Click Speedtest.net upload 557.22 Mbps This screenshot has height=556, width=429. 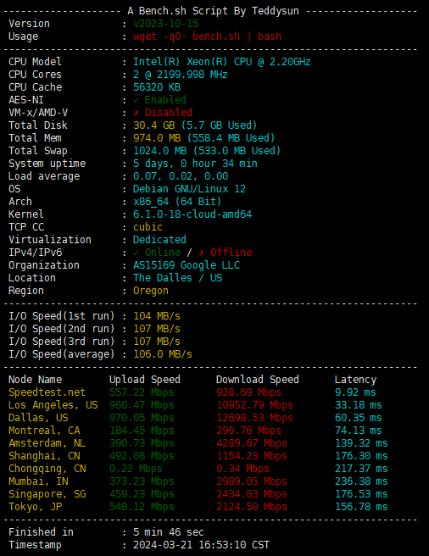click(142, 392)
